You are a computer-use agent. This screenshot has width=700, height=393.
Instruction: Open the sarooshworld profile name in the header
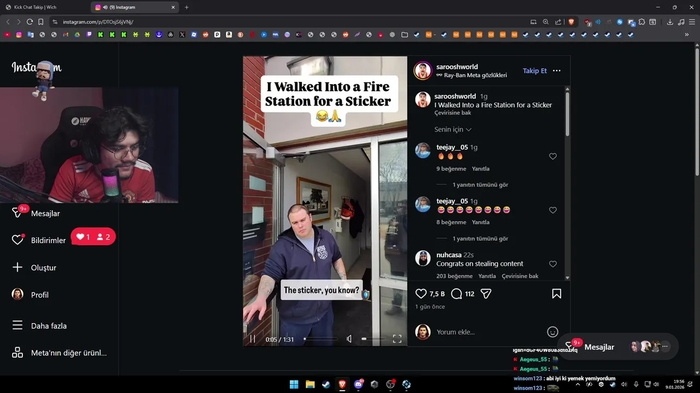(x=457, y=67)
